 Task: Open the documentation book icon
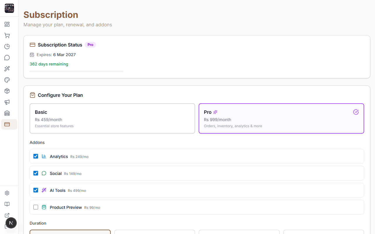[7, 204]
